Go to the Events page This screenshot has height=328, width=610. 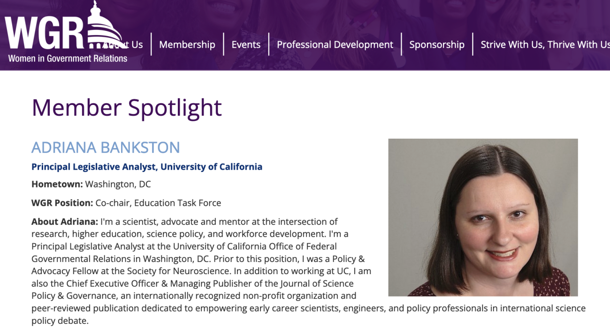click(246, 45)
